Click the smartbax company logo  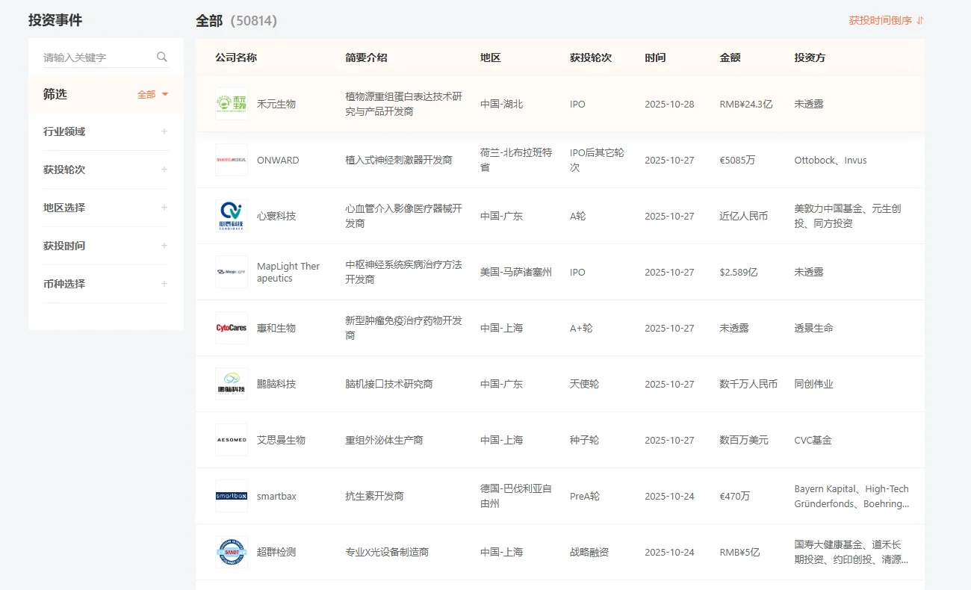(232, 496)
